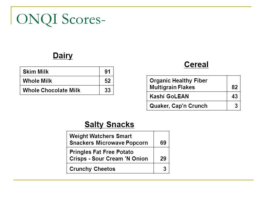This screenshot has width=267, height=200.
Task: Click the Pringles Fat Free Potato Crisps cell
Action: [x=110, y=155]
